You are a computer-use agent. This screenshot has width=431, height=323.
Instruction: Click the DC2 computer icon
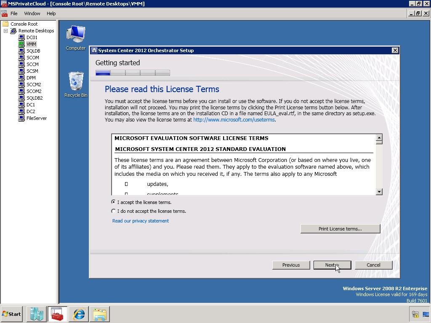pyautogui.click(x=21, y=111)
